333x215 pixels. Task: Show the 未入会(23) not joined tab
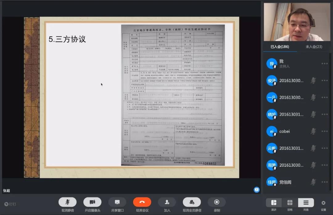coord(314,47)
